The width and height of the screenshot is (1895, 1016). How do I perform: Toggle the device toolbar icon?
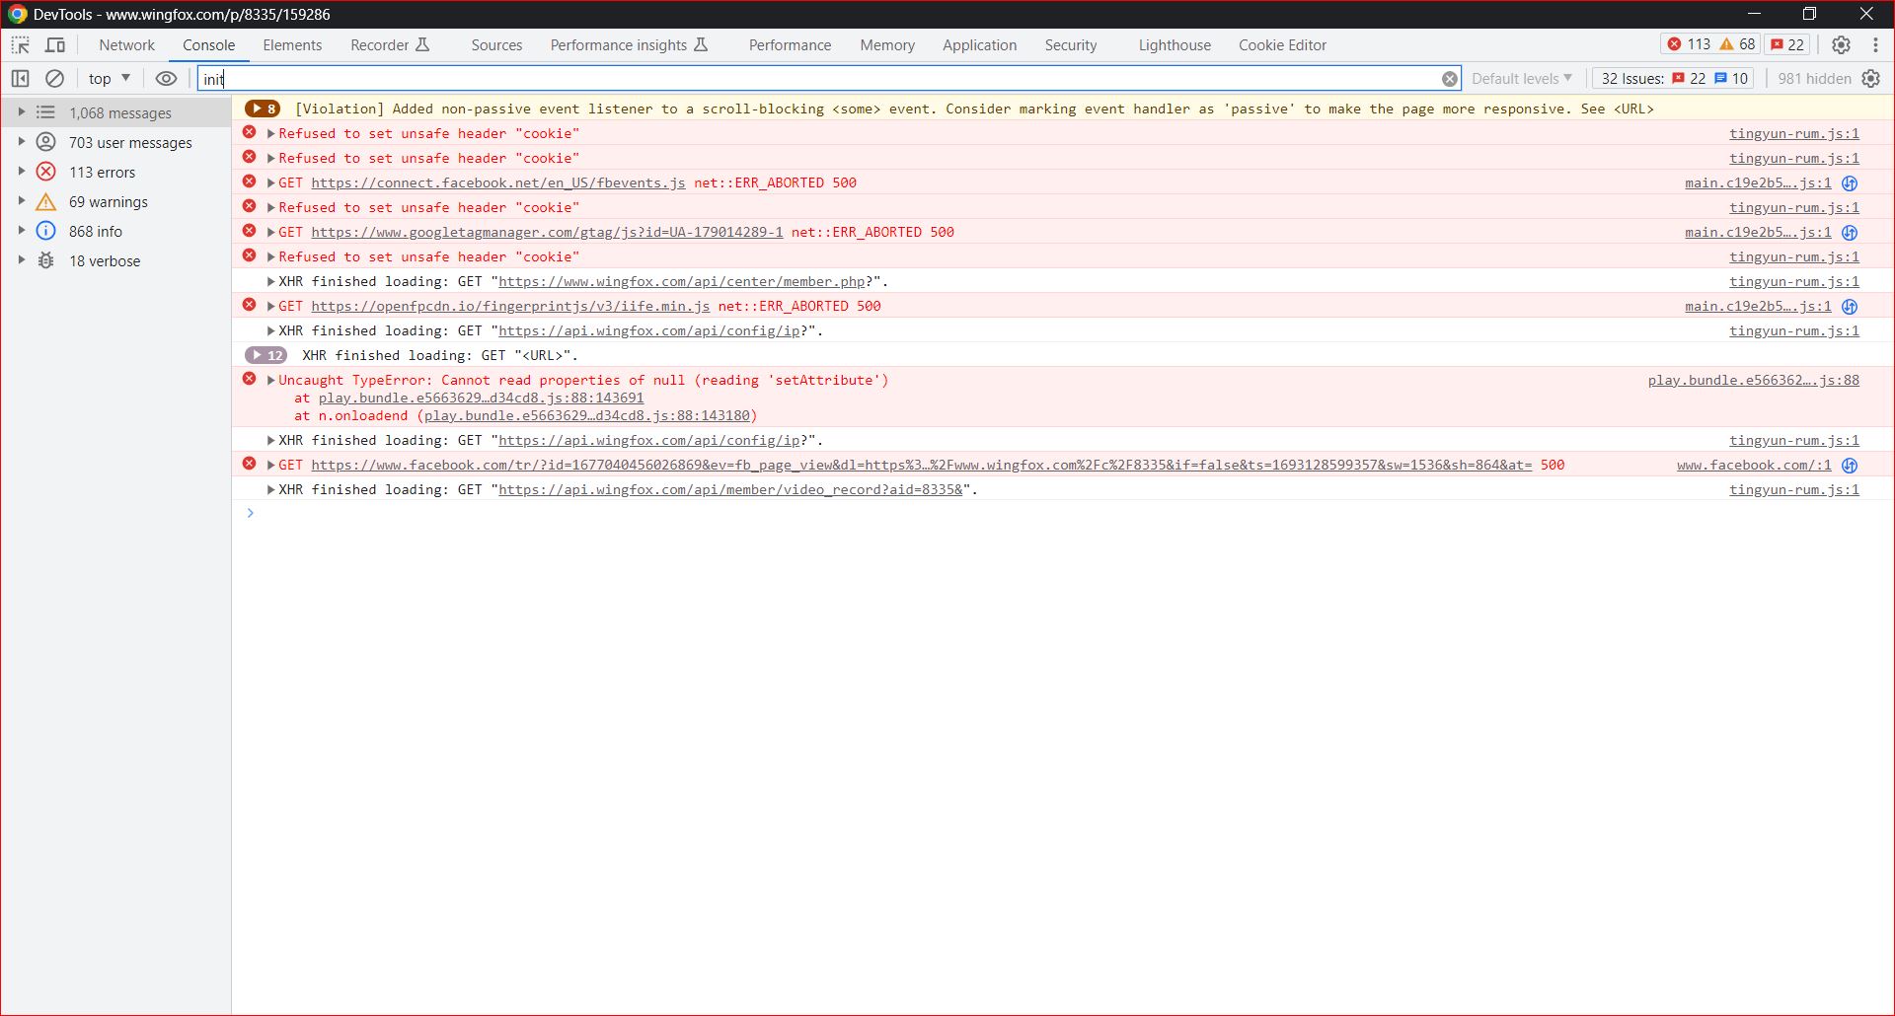[55, 45]
